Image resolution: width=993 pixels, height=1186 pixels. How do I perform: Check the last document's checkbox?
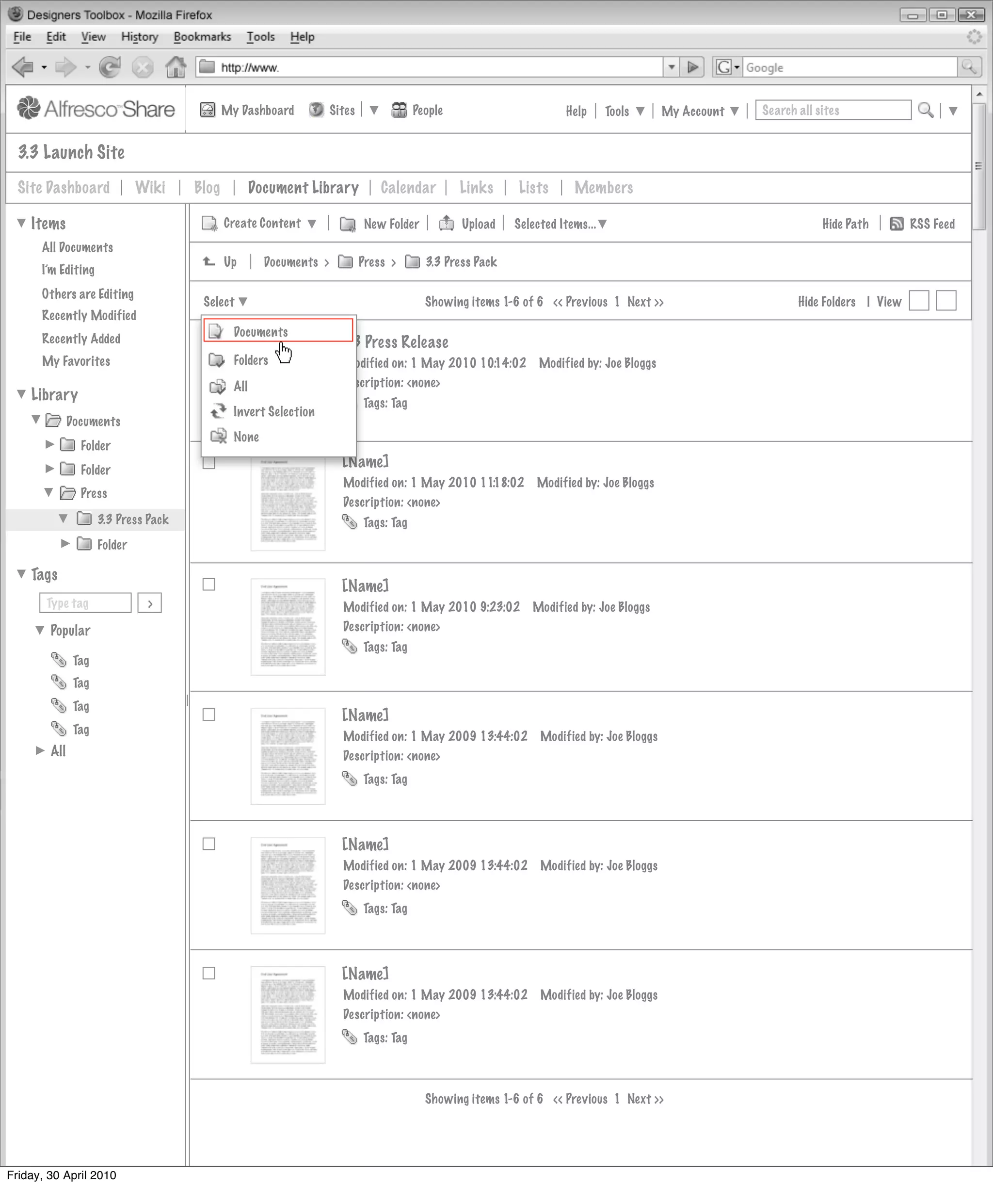pyautogui.click(x=209, y=973)
